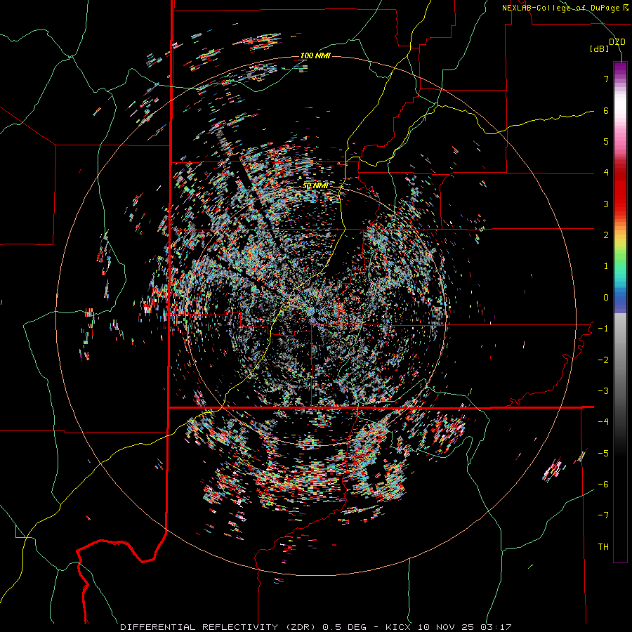Click the TH label on the color scale

click(603, 547)
